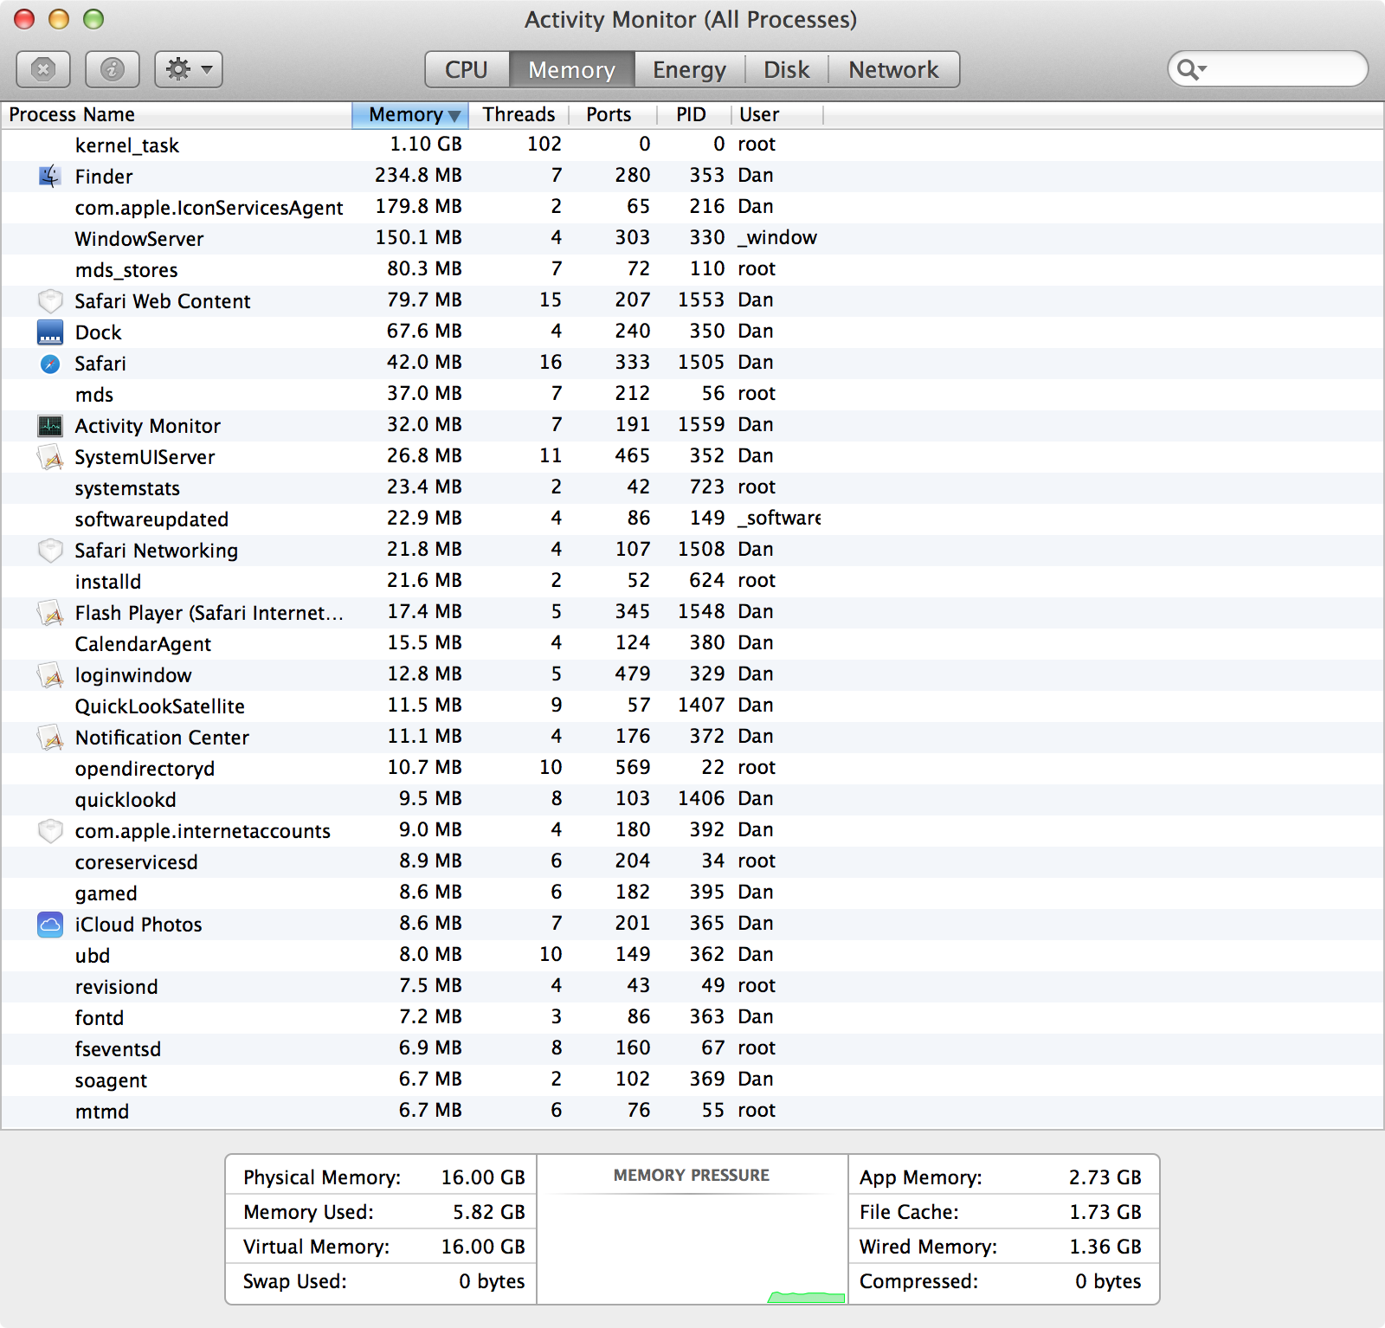
Task: Click the App Memory 2.73 GB value
Action: pos(1105,1177)
